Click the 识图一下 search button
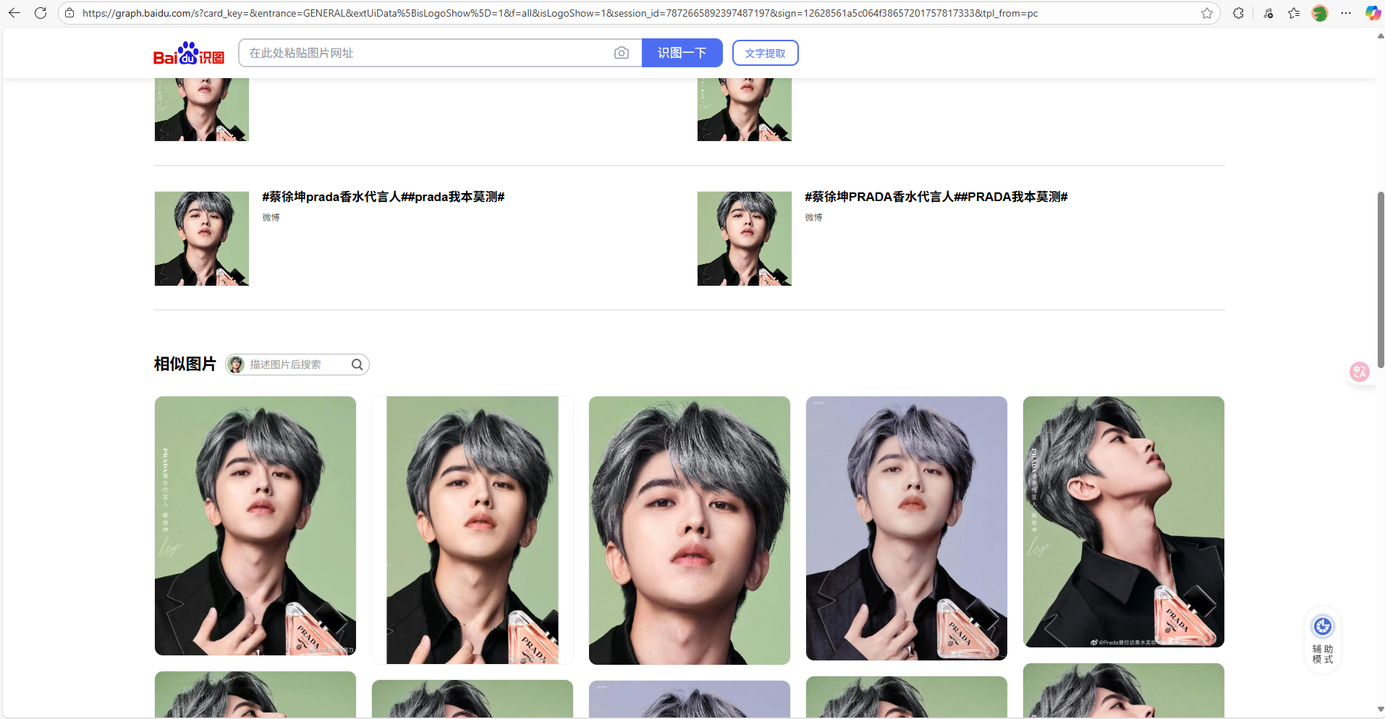This screenshot has height=719, width=1385. tap(682, 53)
